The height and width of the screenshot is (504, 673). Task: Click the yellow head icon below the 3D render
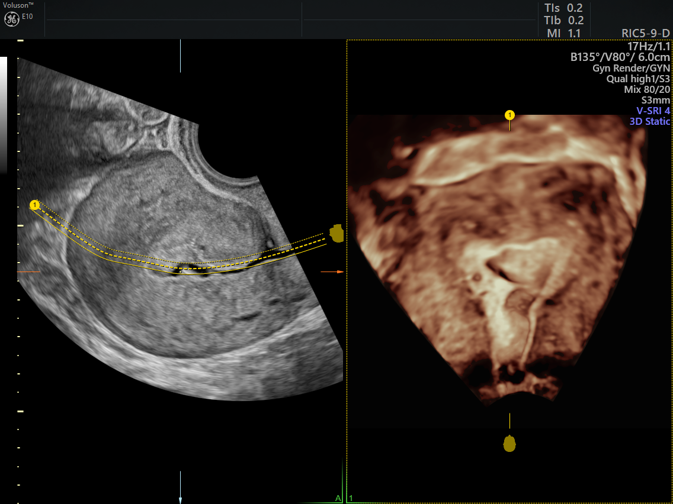509,444
